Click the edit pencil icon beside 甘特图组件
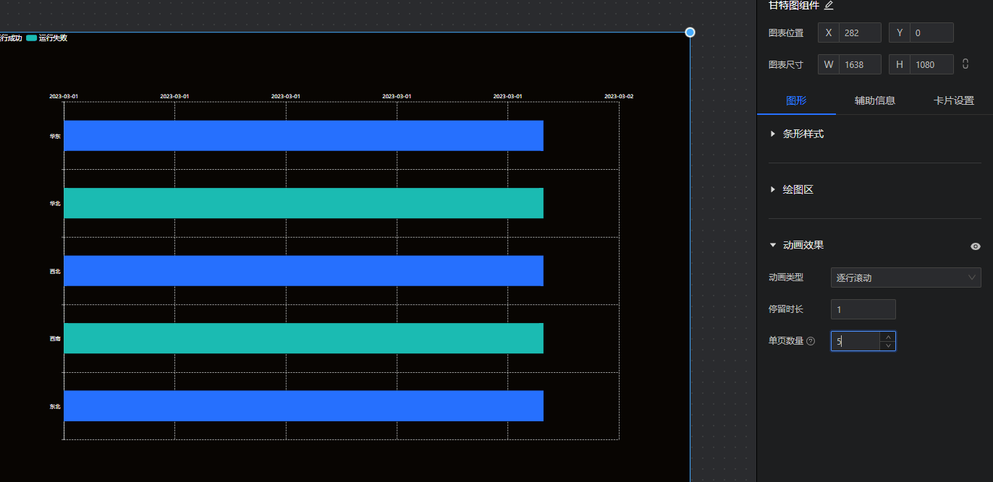The image size is (993, 482). 829,6
